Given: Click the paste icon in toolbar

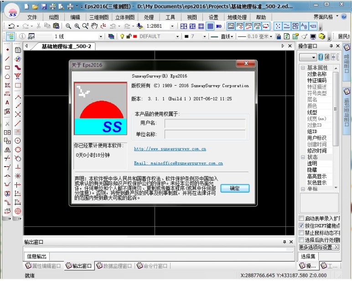Looking at the screenshot, I should (x=56, y=26).
